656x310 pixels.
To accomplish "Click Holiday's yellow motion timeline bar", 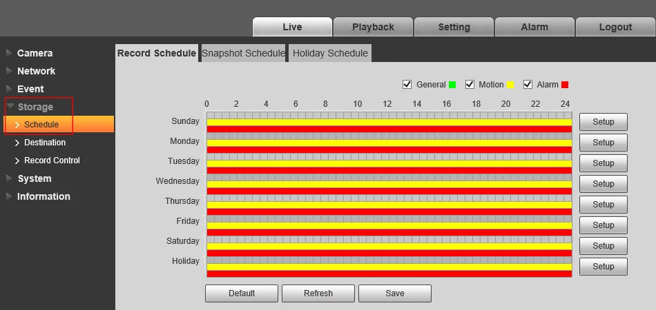I will (389, 267).
